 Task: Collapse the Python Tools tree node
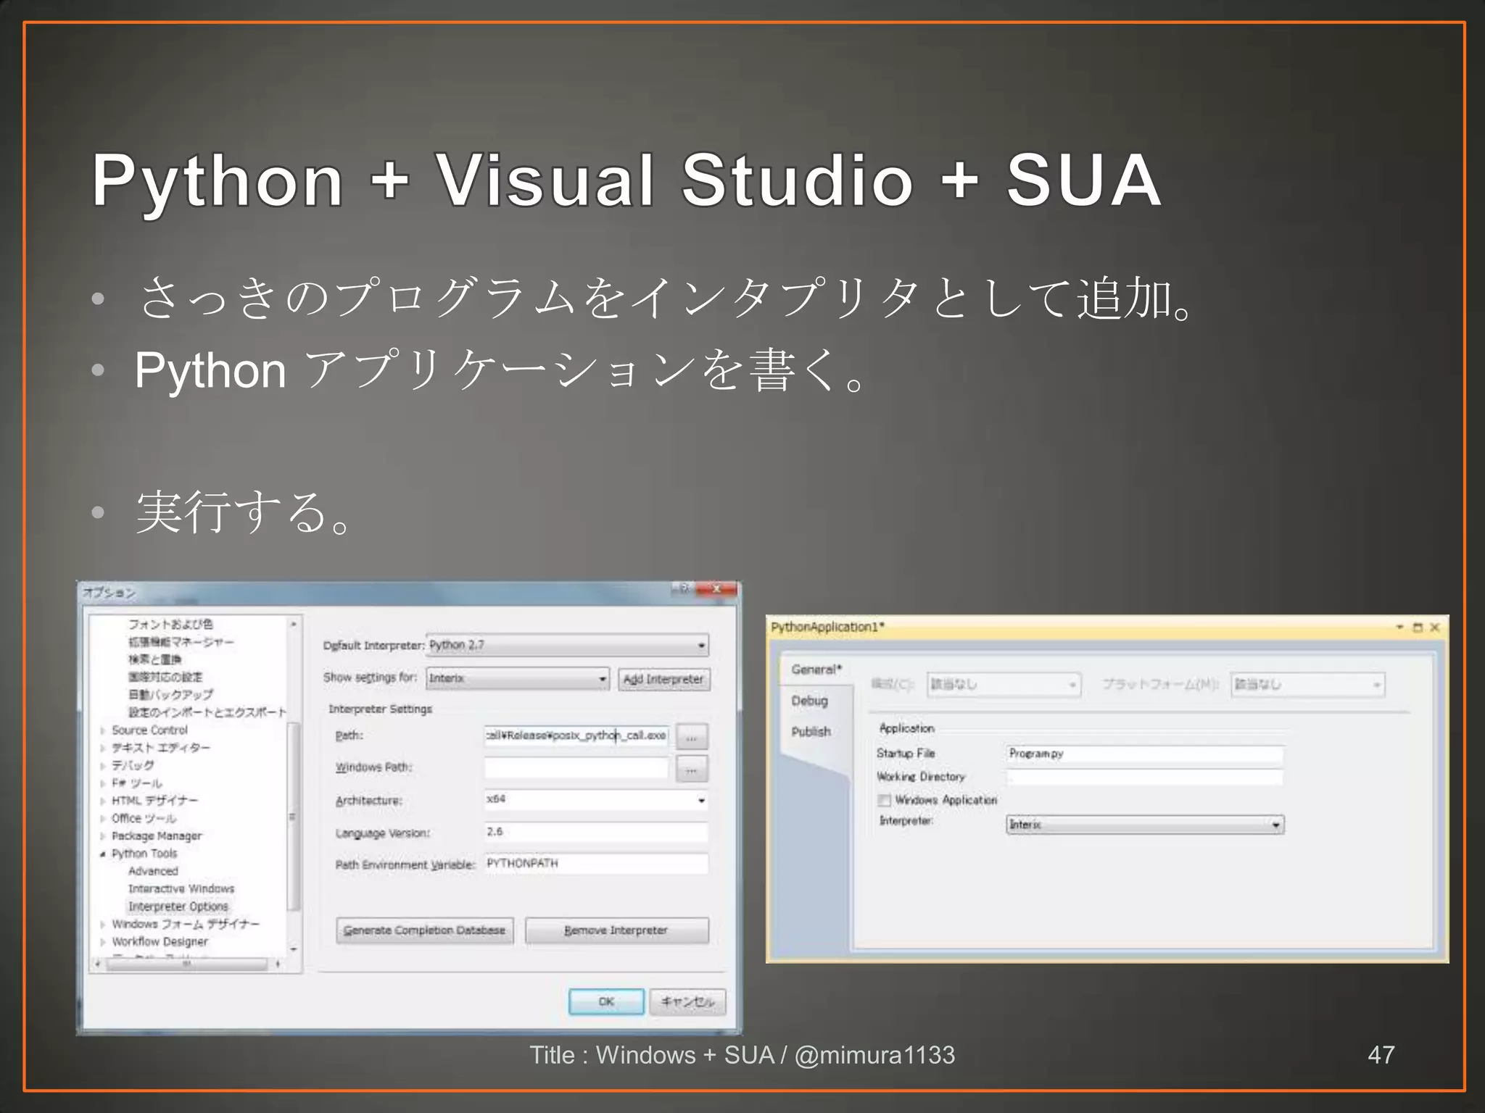pyautogui.click(x=103, y=854)
